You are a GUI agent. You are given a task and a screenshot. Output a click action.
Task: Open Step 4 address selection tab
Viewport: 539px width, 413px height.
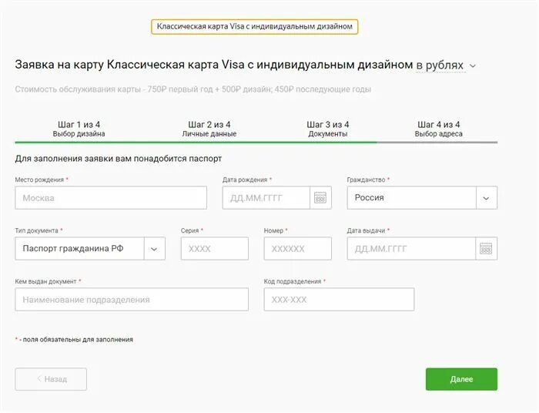pyautogui.click(x=438, y=129)
